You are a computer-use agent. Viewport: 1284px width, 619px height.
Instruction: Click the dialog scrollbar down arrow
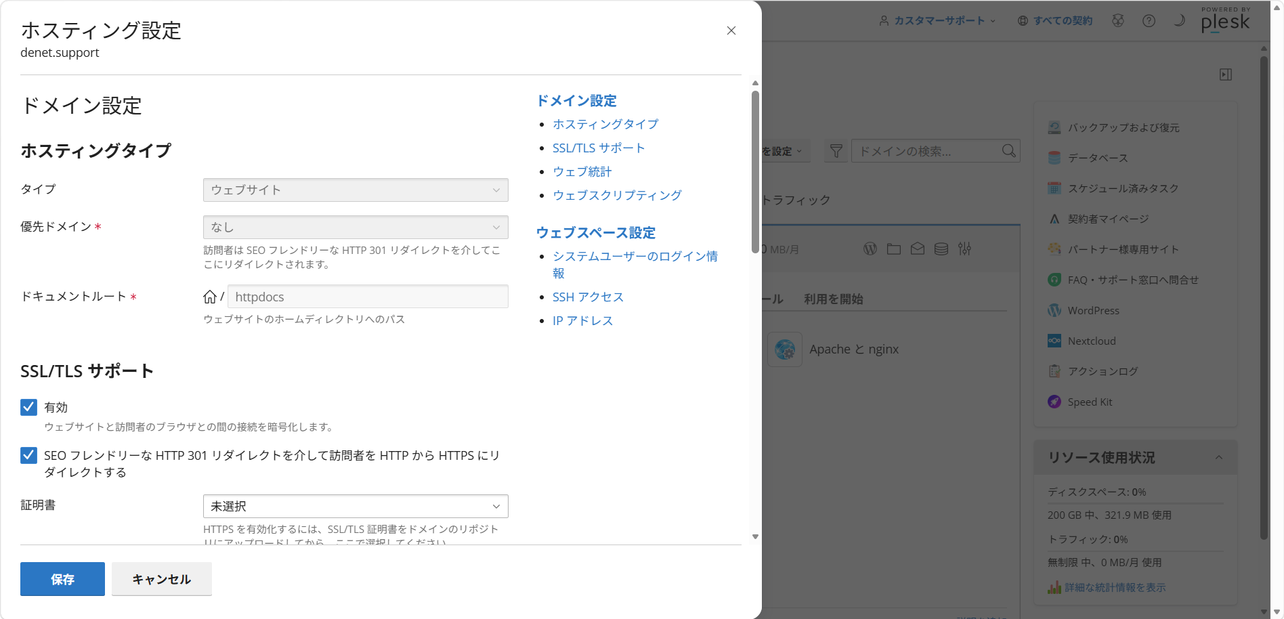click(755, 537)
